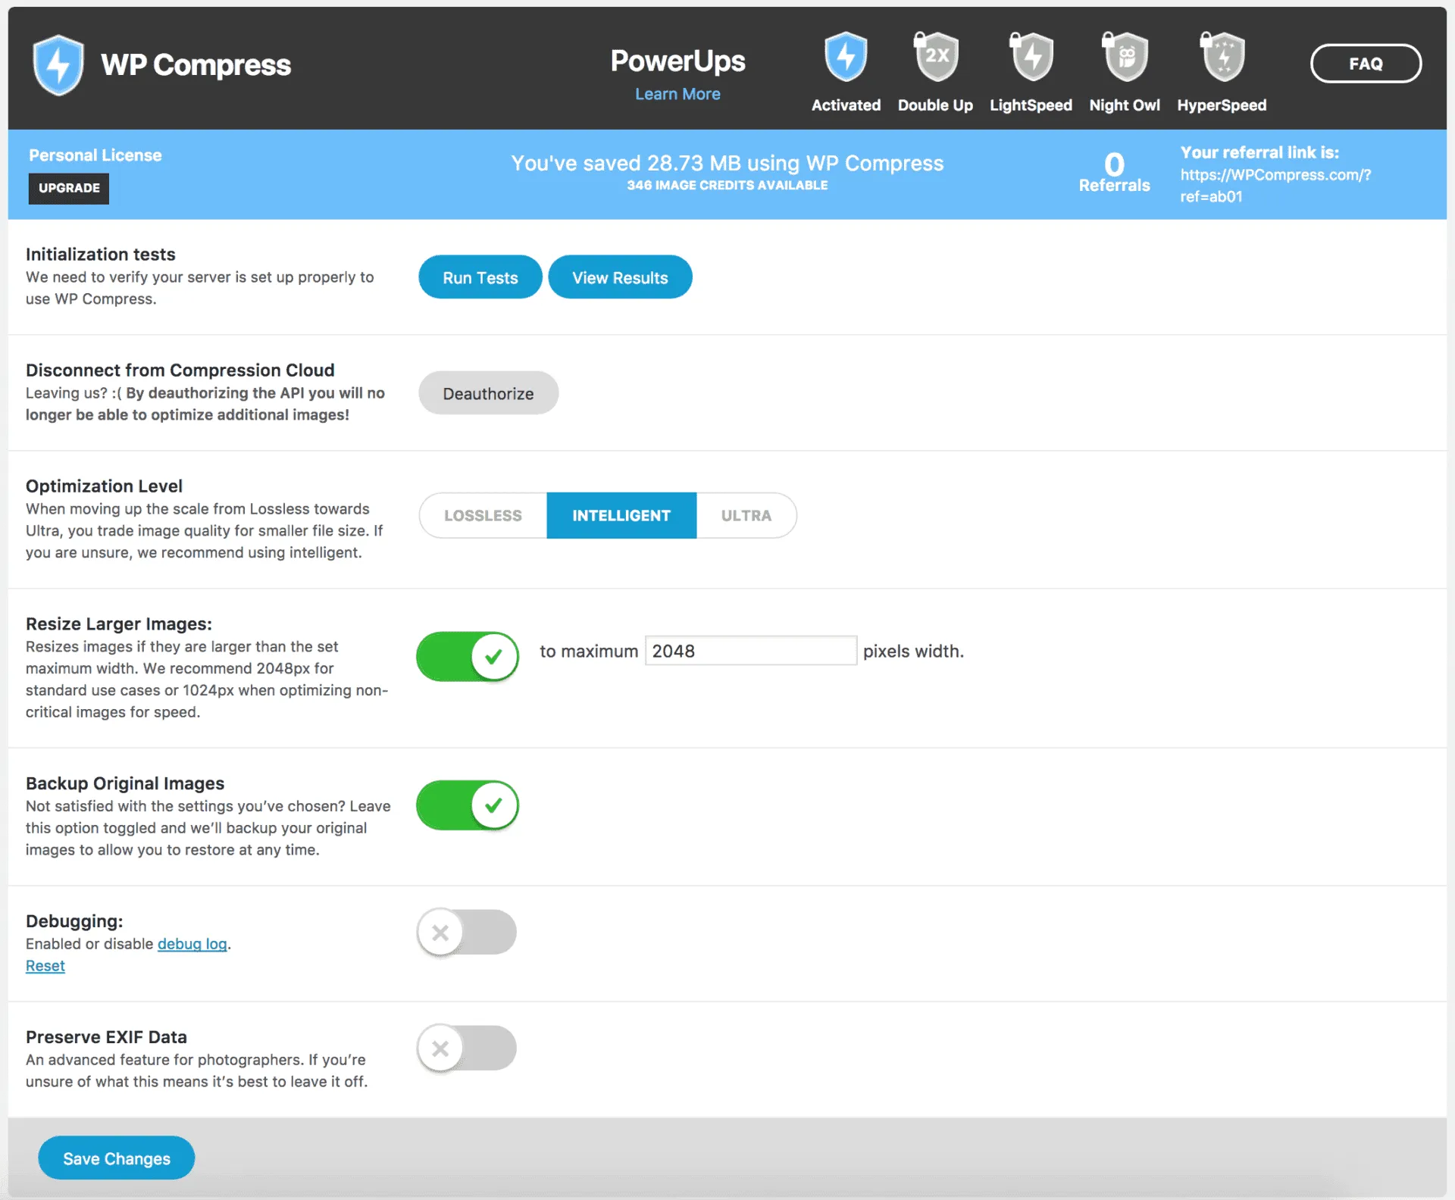Disable Resize Larger Images toggle
This screenshot has height=1200, width=1455.
tap(468, 656)
